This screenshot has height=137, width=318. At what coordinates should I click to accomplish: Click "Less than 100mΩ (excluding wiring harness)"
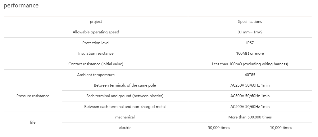click(250, 64)
